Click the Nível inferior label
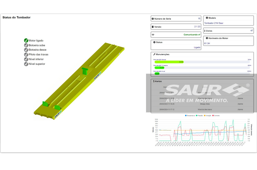 click(36, 59)
